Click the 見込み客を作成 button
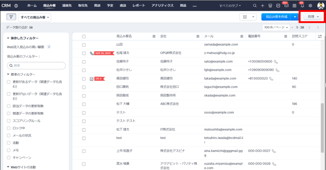 coord(276,17)
